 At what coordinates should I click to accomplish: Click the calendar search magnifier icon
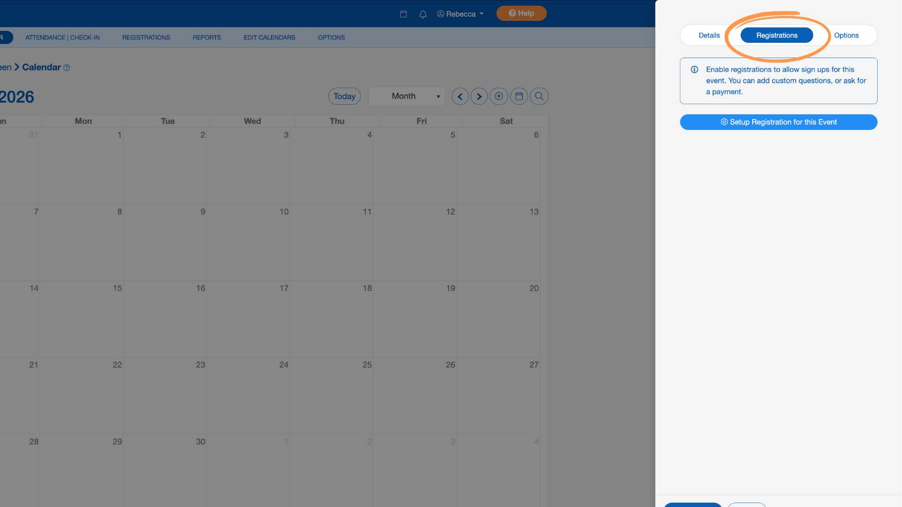540,96
